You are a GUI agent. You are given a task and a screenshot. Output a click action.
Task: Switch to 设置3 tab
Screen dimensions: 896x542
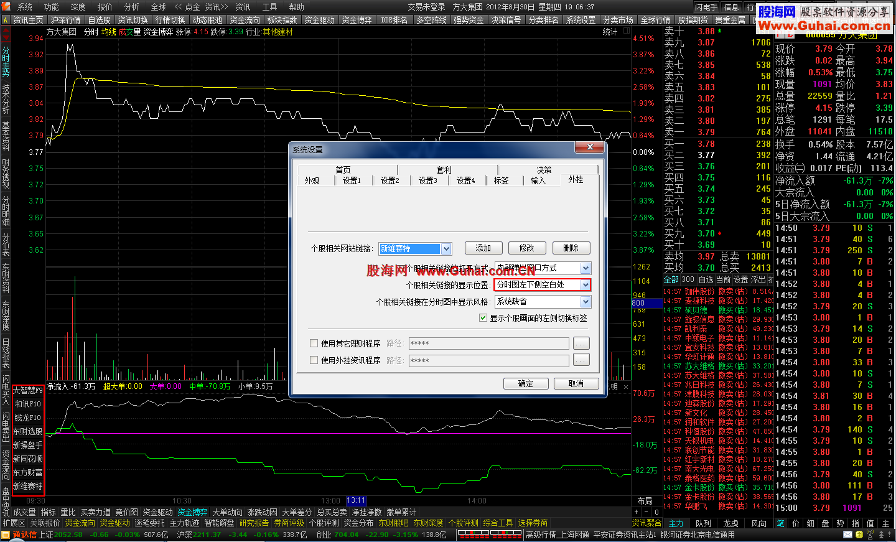coord(428,180)
